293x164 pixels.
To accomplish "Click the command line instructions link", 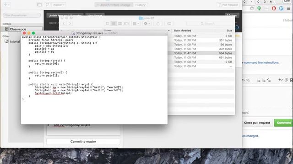I will point(261,62).
